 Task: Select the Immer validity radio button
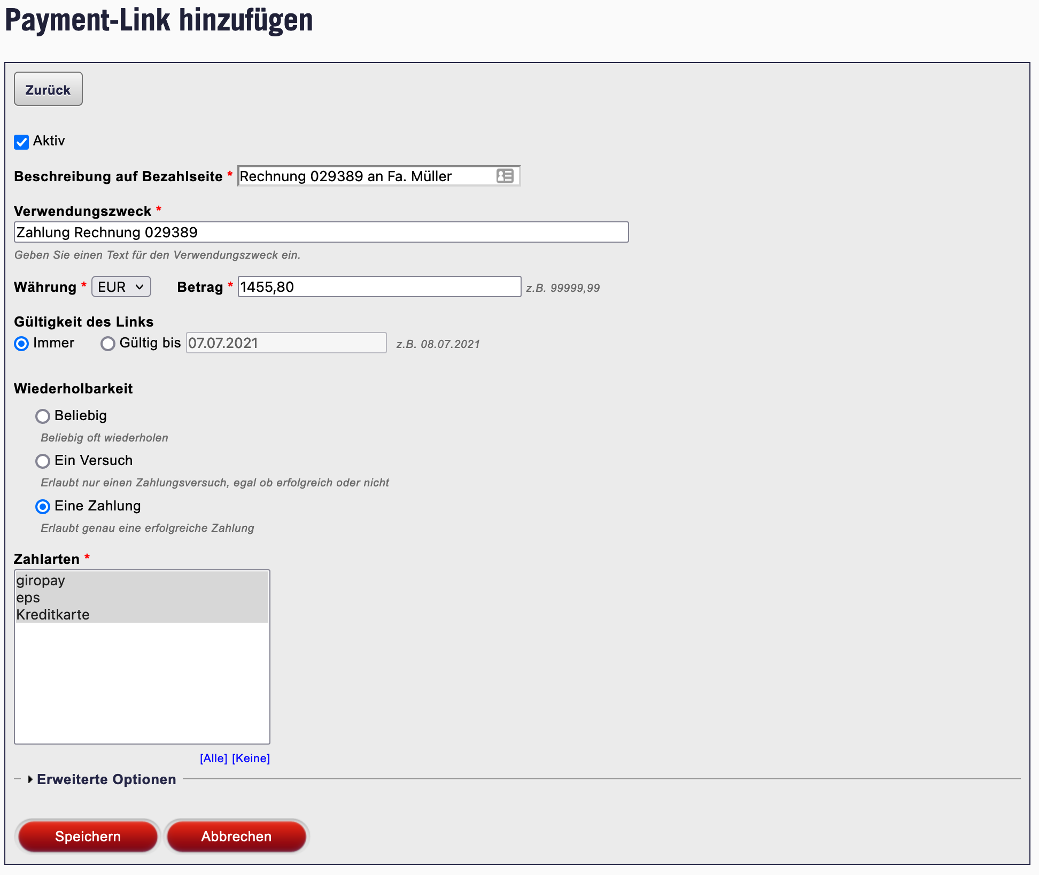point(21,344)
